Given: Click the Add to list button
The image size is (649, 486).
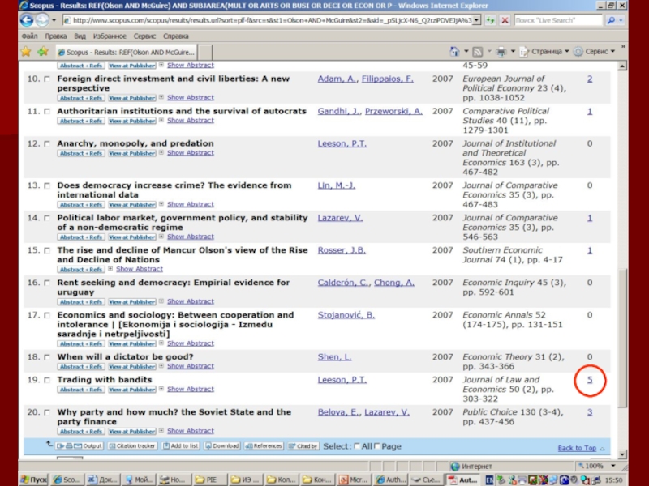Looking at the screenshot, I should 180,446.
